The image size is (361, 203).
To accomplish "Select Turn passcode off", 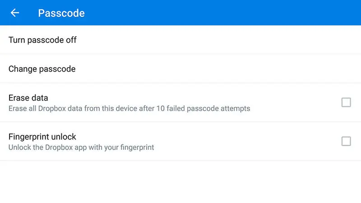I will point(42,40).
